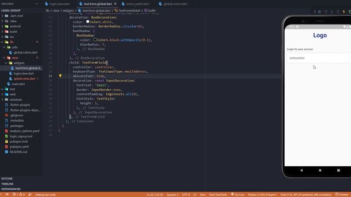Image resolution: width=351 pixels, height=197 pixels.
Task: Tap the Android home circle button
Action: pyautogui.click(x=320, y=170)
